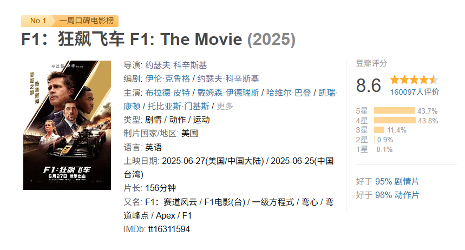Open actor 托比亚斯·门基斯 page

pos(178,106)
